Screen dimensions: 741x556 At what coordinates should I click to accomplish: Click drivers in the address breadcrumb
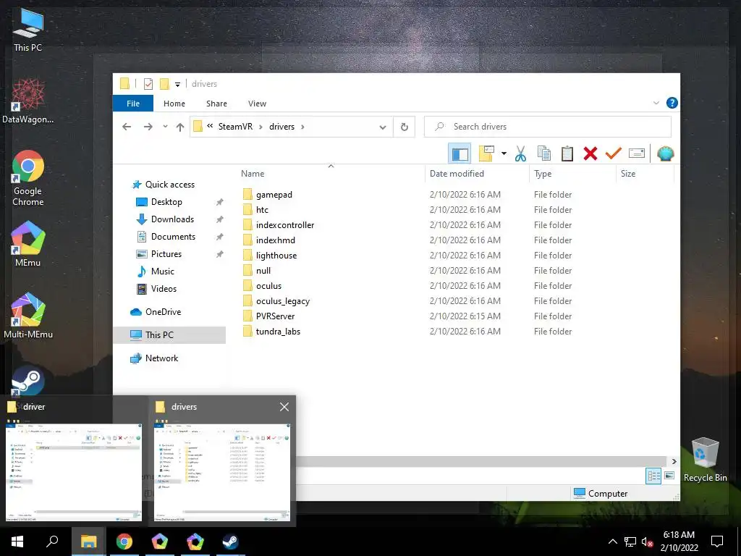pos(281,127)
